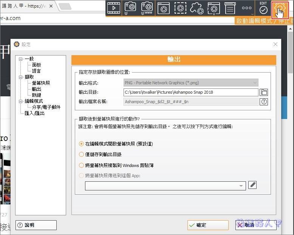Select 面板 in settings tree

pyautogui.click(x=36, y=65)
